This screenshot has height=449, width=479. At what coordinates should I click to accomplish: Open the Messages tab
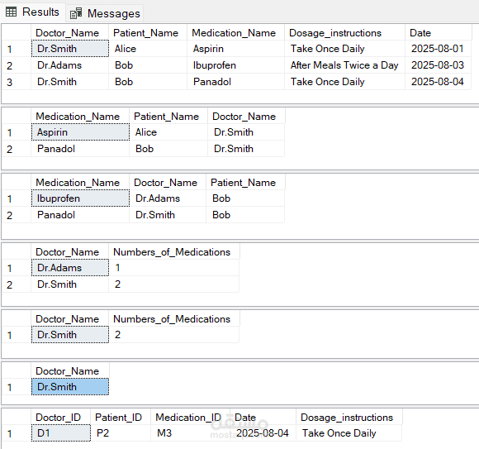(105, 13)
